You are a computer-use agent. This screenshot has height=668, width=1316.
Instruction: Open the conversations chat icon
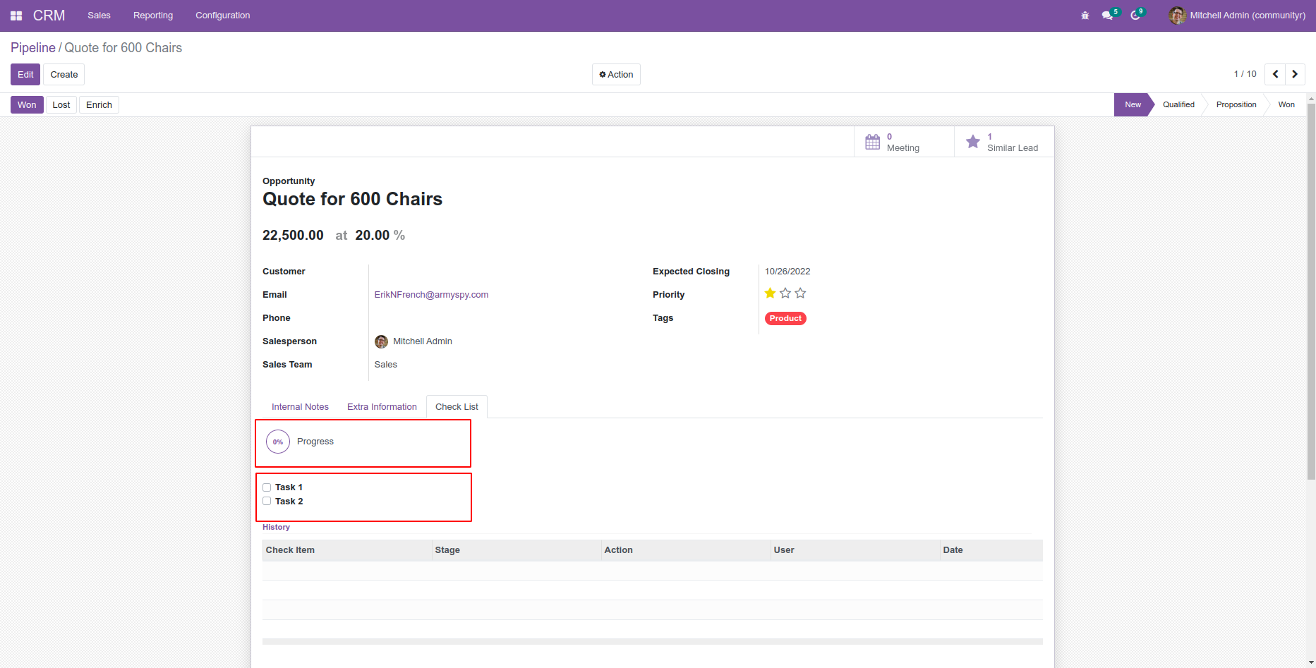pyautogui.click(x=1107, y=16)
